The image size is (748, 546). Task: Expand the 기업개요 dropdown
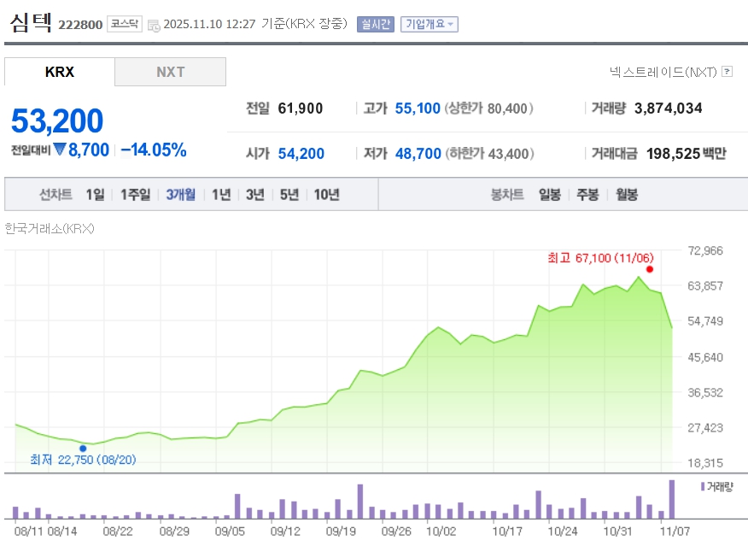[x=430, y=24]
